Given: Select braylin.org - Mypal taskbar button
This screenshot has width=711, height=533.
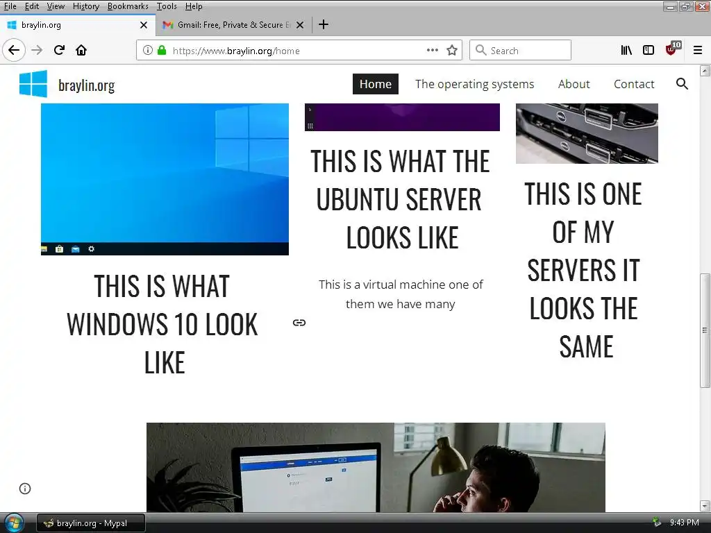Looking at the screenshot, I should coord(91,523).
